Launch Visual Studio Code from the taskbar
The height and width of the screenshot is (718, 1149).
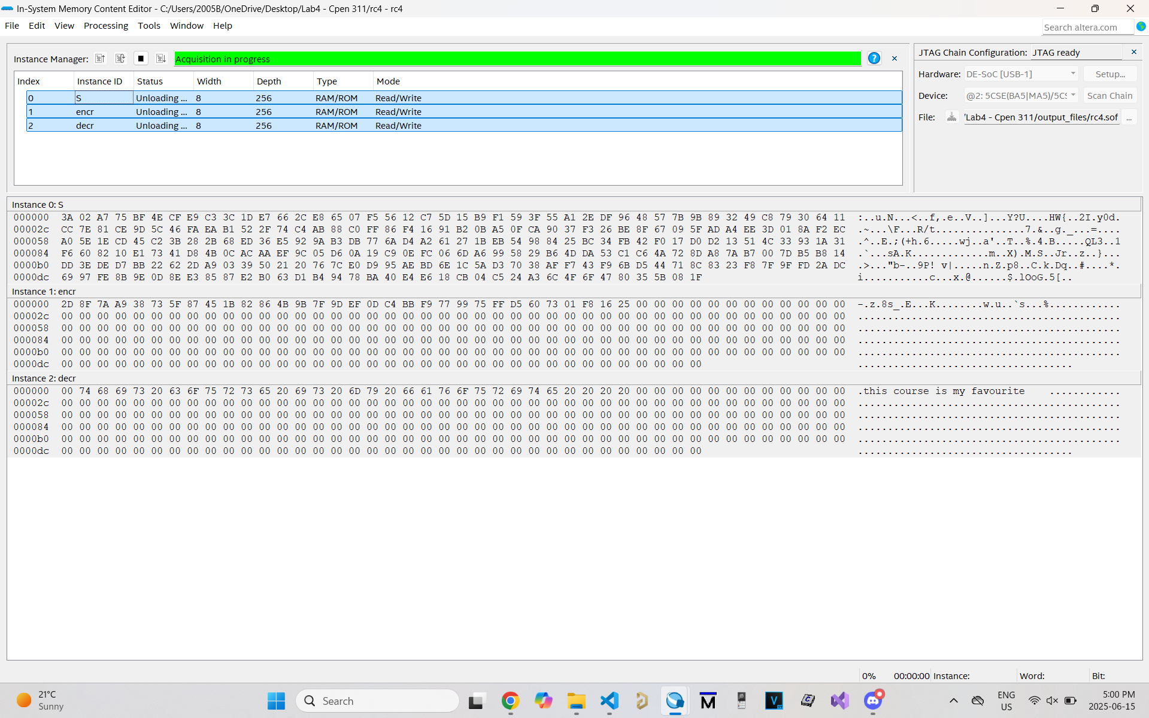click(x=609, y=700)
